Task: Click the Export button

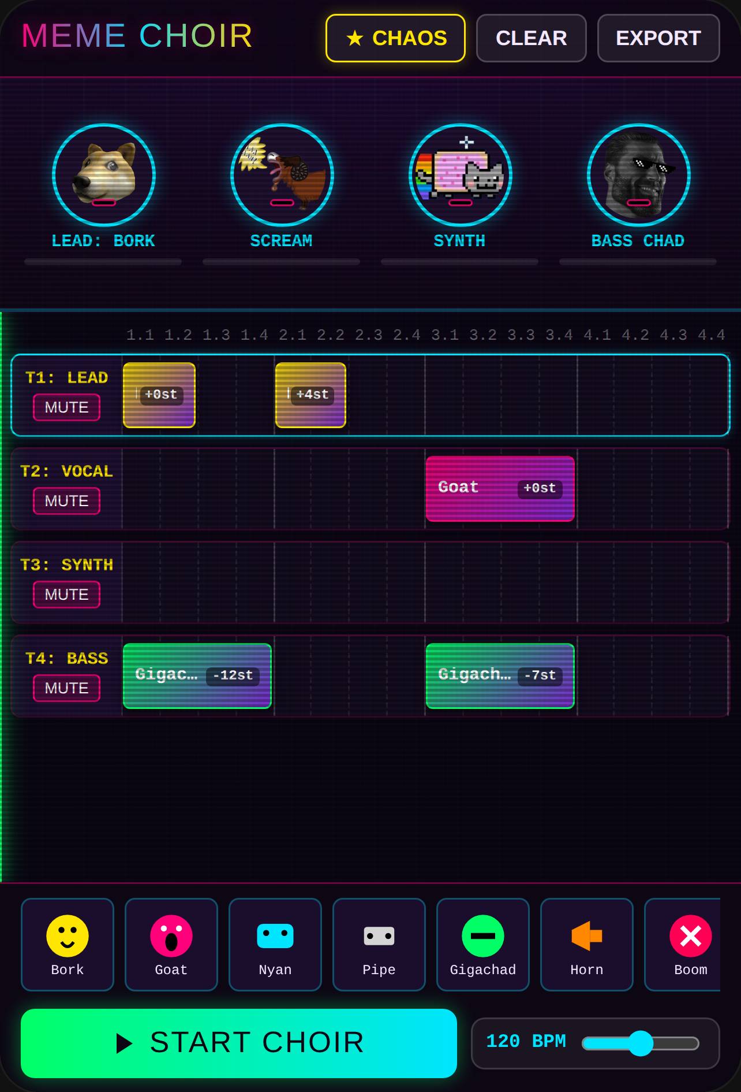Action: (x=658, y=38)
